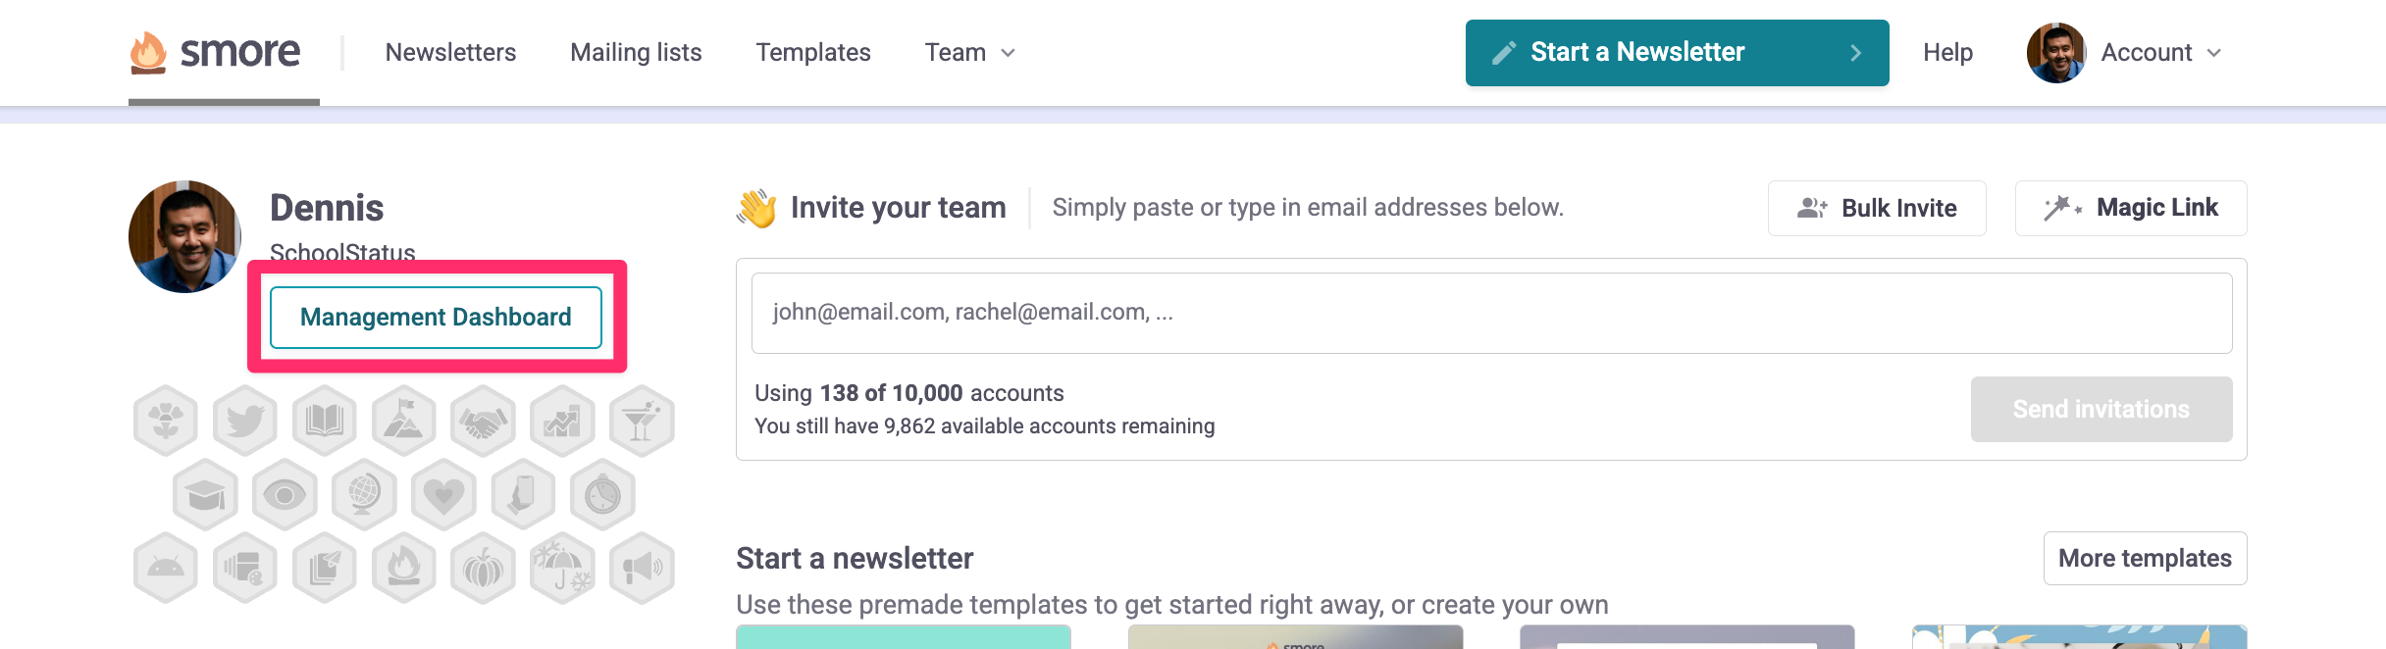Viewport: 2386px width, 649px height.
Task: Click the Magic Link button
Action: point(2131,208)
